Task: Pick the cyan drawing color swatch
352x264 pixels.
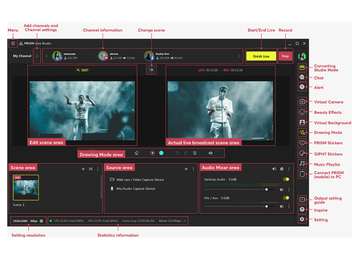Action: pos(161,153)
